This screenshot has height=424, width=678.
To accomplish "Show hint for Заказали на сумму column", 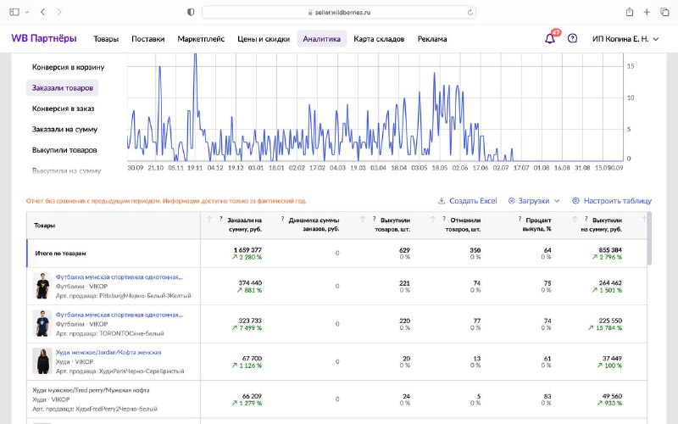I will pos(221,220).
